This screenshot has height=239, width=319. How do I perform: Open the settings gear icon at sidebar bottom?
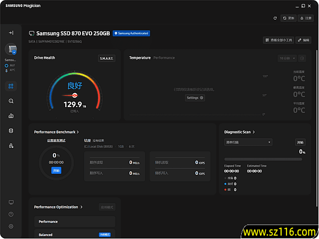click(x=11, y=227)
